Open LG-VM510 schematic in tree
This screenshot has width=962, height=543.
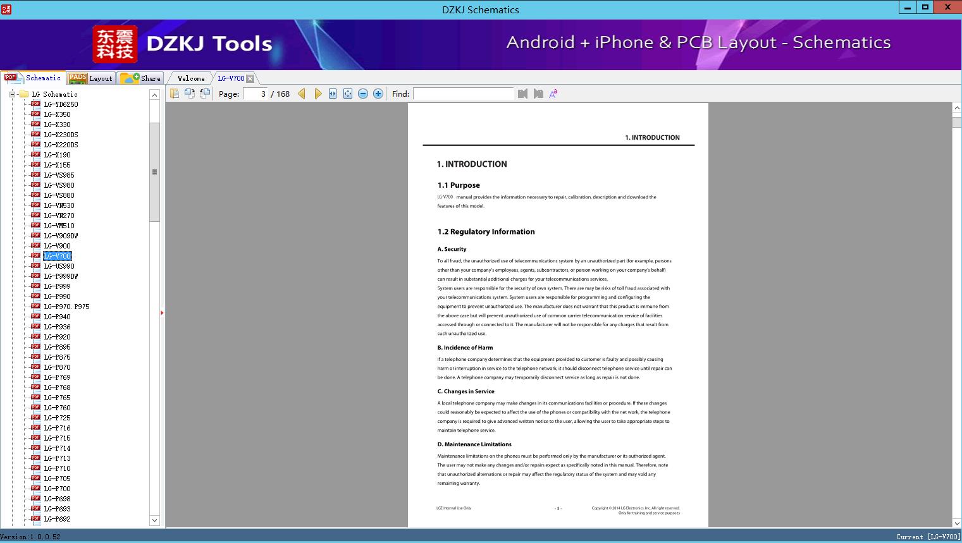click(59, 226)
